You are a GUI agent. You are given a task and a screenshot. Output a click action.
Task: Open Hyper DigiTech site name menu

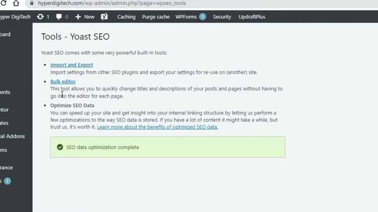(x=15, y=17)
